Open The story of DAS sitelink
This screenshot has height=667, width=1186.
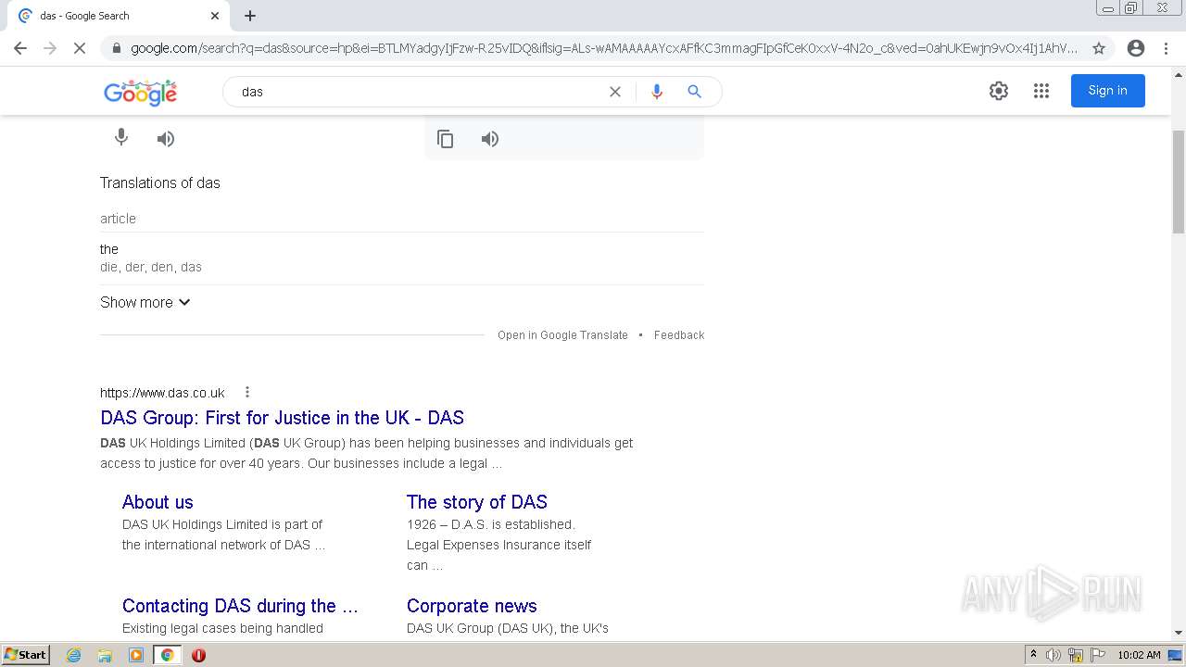pyautogui.click(x=477, y=502)
